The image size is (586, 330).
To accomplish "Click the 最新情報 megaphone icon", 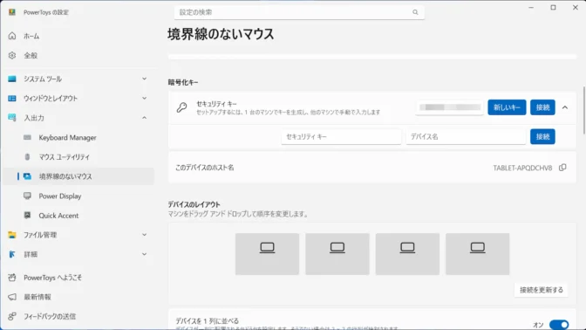I will pyautogui.click(x=12, y=297).
